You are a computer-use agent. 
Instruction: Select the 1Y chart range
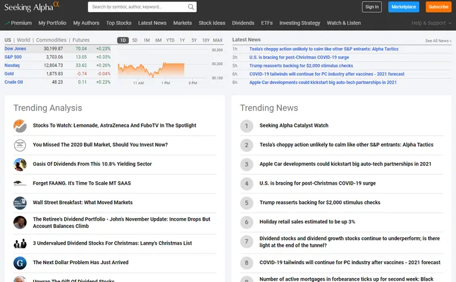point(182,40)
